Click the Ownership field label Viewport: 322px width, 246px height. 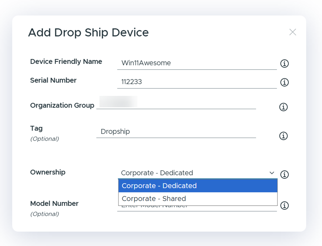pos(48,172)
